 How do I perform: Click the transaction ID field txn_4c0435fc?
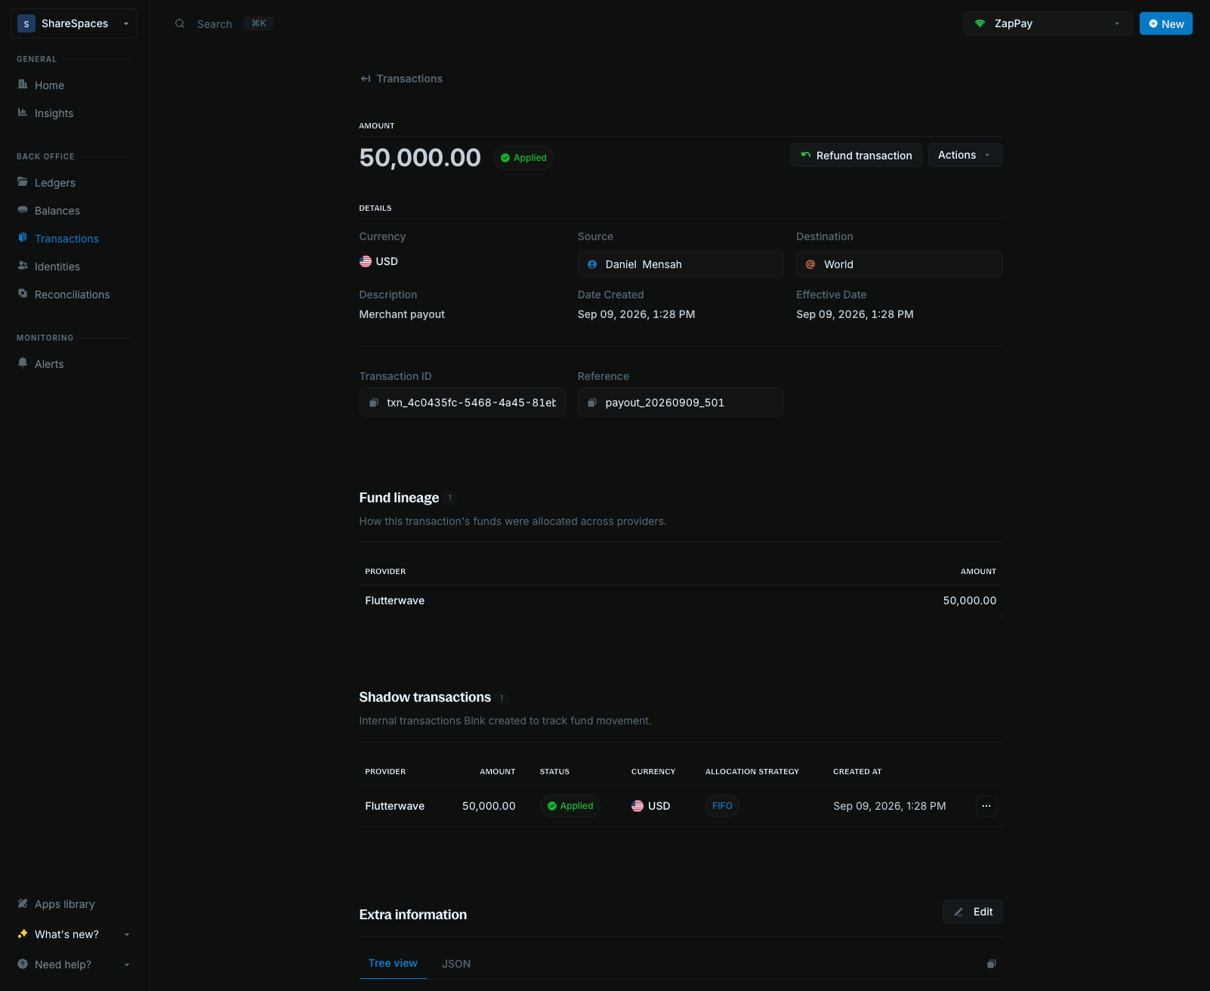tap(462, 403)
